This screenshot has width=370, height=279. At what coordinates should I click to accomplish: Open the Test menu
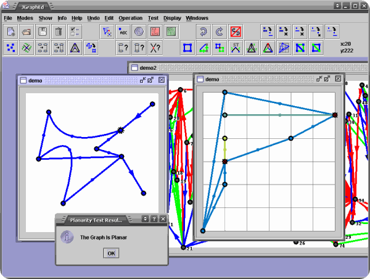(x=153, y=18)
